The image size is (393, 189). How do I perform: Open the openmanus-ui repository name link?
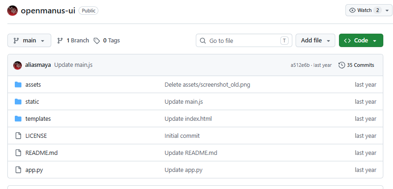pyautogui.click(x=48, y=11)
